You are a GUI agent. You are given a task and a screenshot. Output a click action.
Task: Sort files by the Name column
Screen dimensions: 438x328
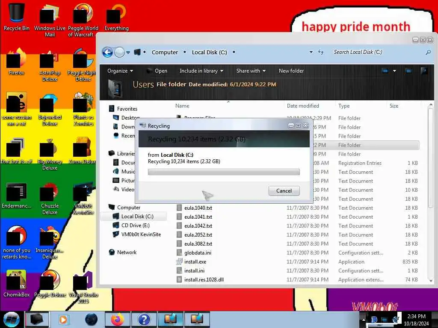[x=182, y=106]
